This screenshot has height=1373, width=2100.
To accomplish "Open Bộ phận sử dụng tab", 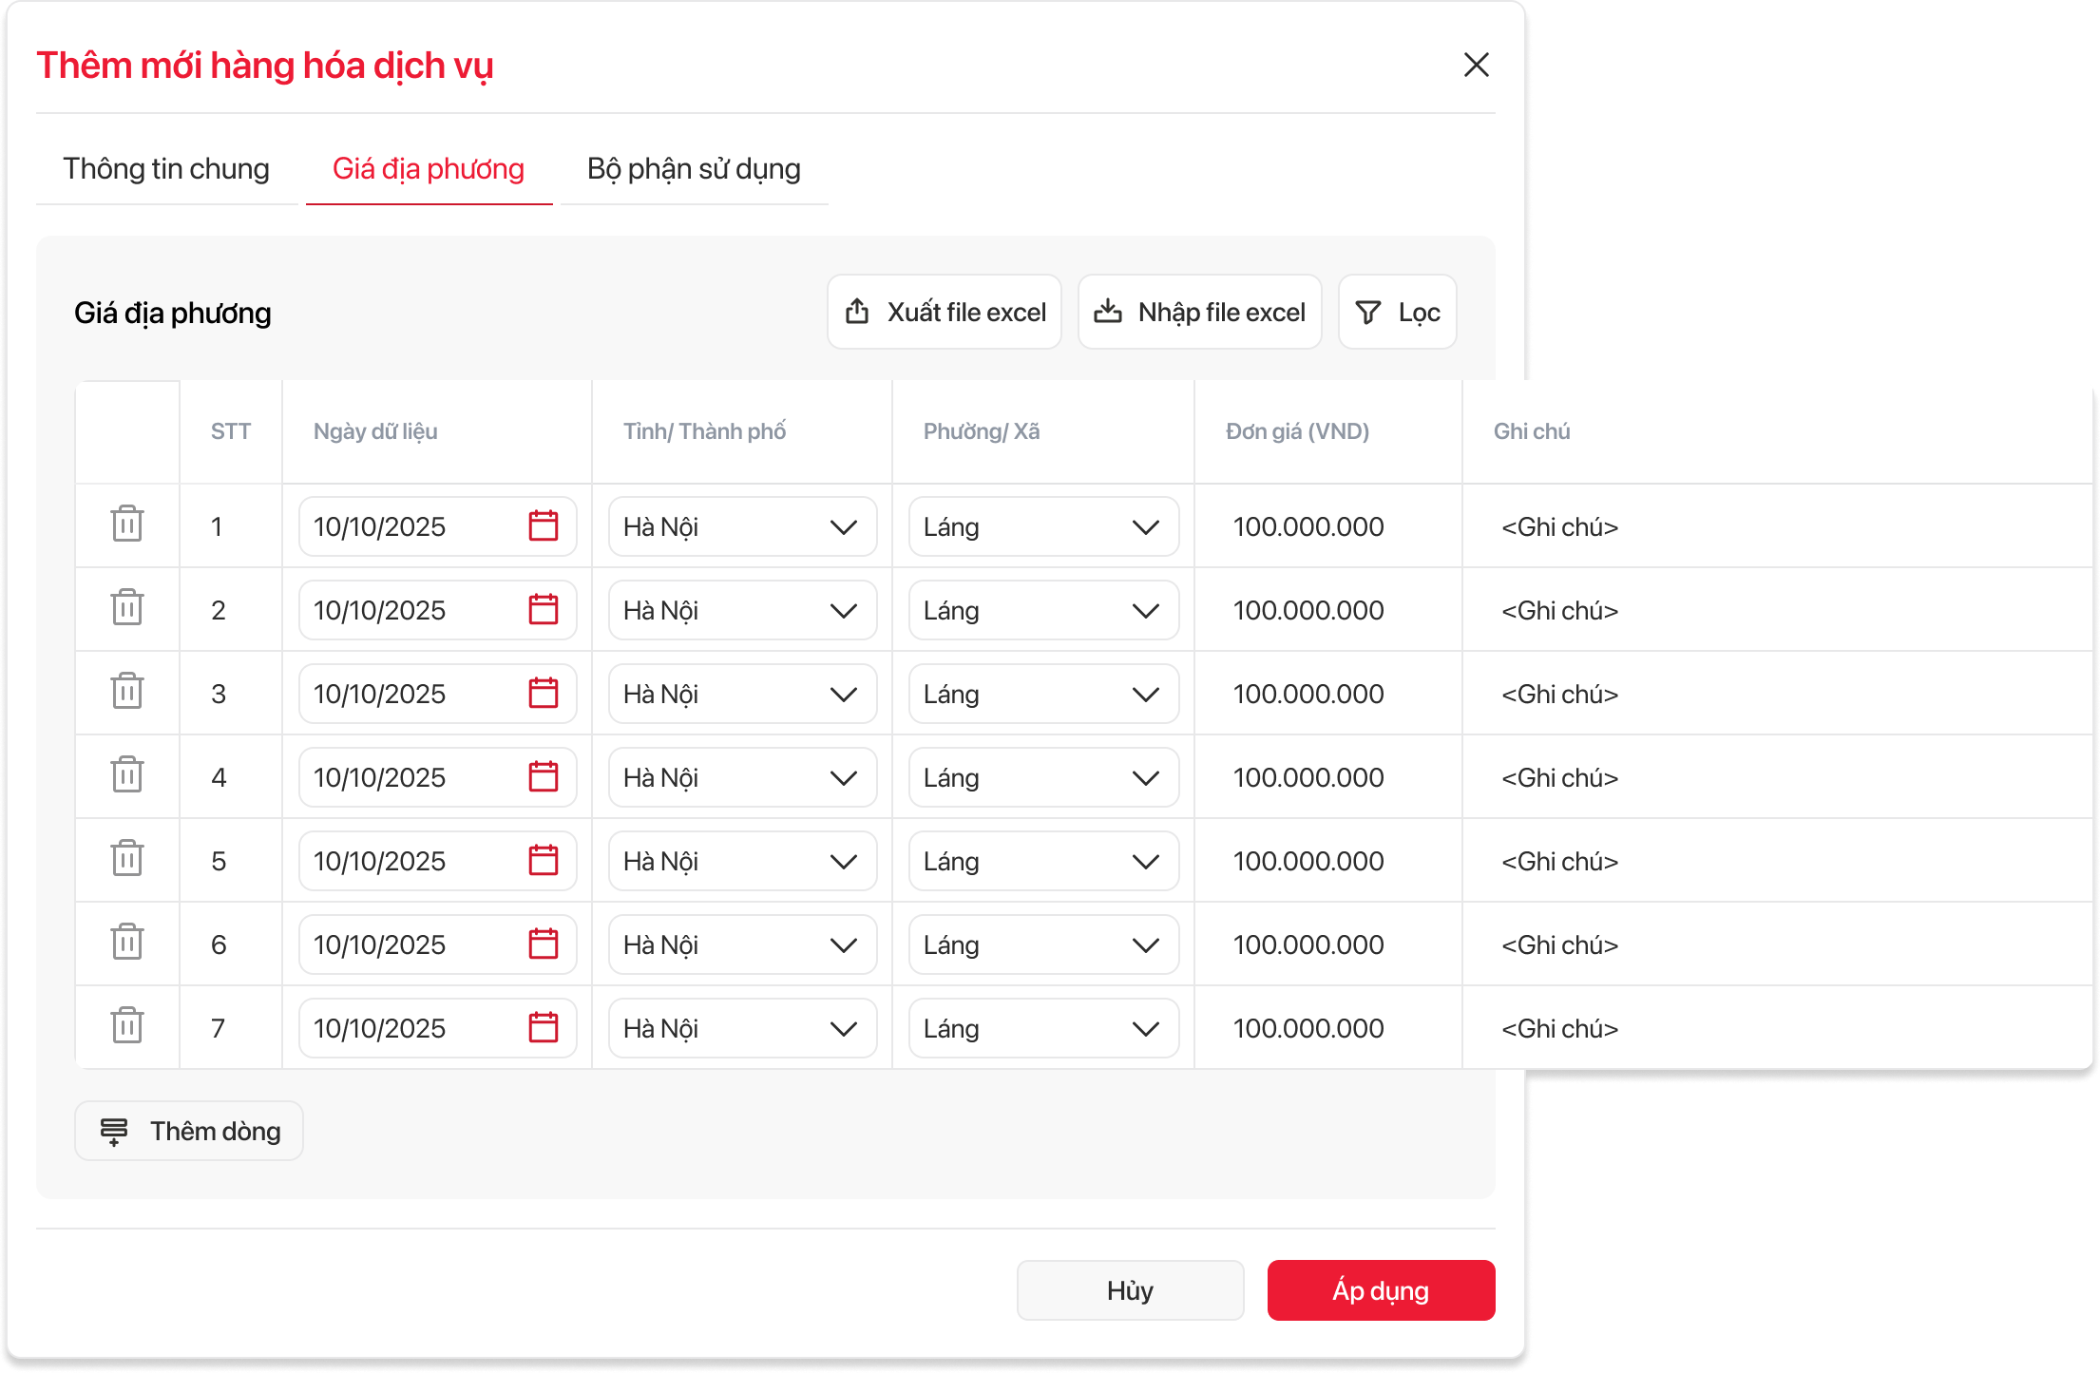I will point(694,169).
